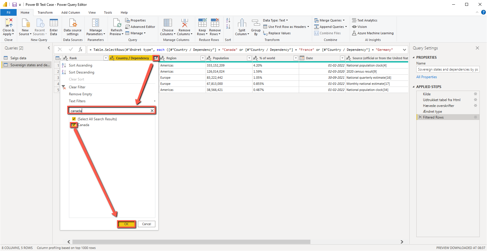Uncheck the Canada checkbox
Image resolution: width=487 pixels, height=251 pixels.
click(x=74, y=125)
